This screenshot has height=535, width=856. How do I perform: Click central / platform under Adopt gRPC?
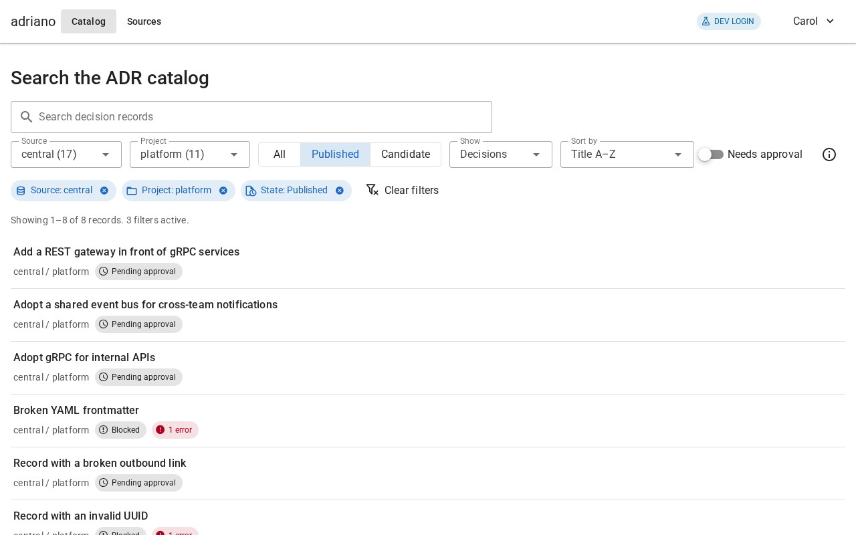(51, 377)
